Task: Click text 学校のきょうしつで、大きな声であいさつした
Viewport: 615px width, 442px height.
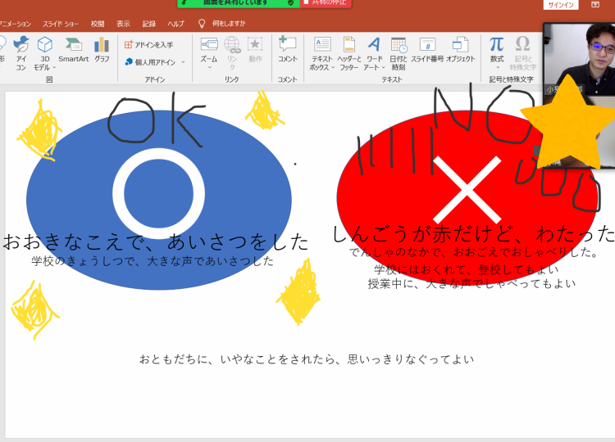Action: [153, 261]
